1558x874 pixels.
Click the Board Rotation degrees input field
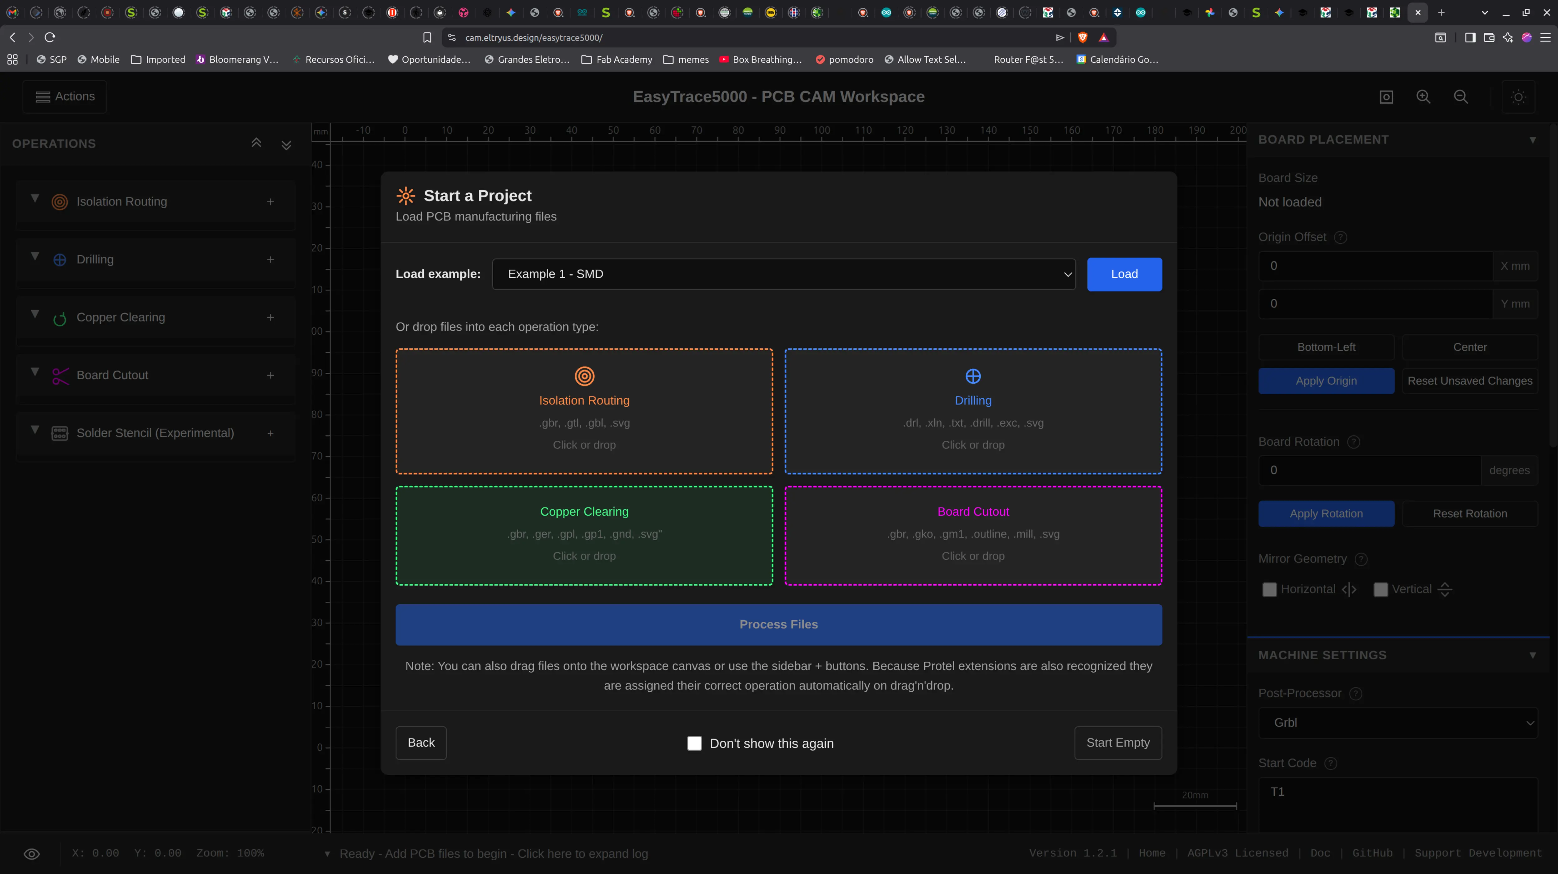click(1369, 470)
